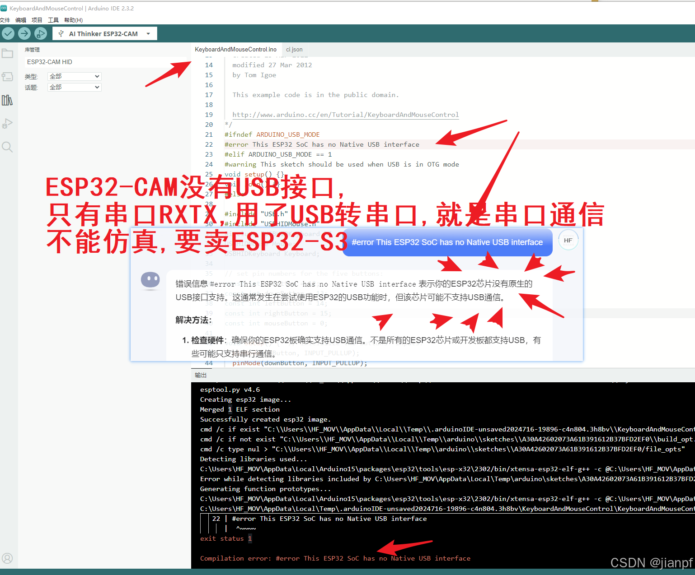Viewport: 695px width, 575px height.
Task: Start debugging with the Debug button
Action: coord(41,33)
